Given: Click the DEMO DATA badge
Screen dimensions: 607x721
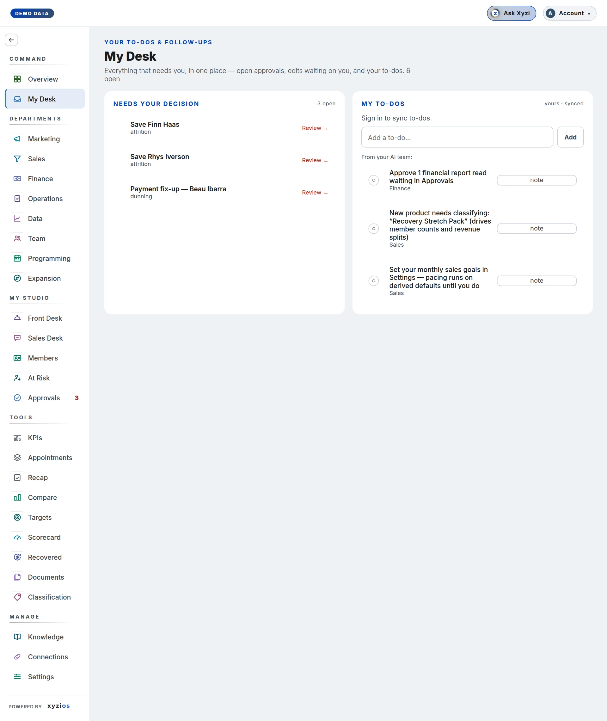Looking at the screenshot, I should (32, 13).
